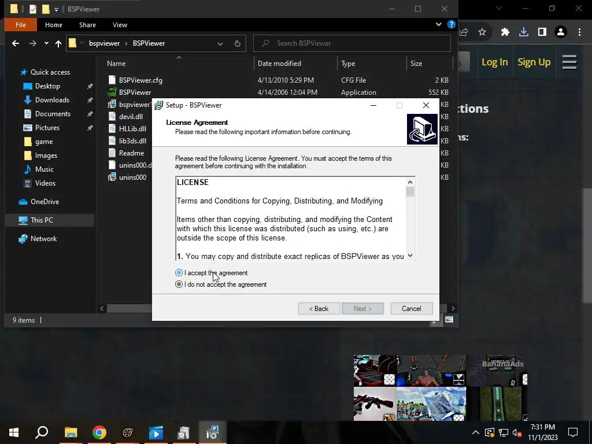Open Home ribbon tab in Explorer
Viewport: 592px width, 444px height.
[54, 25]
